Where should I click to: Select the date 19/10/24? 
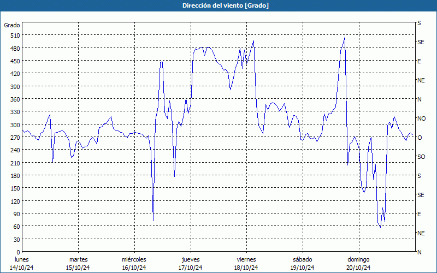pos(303,268)
